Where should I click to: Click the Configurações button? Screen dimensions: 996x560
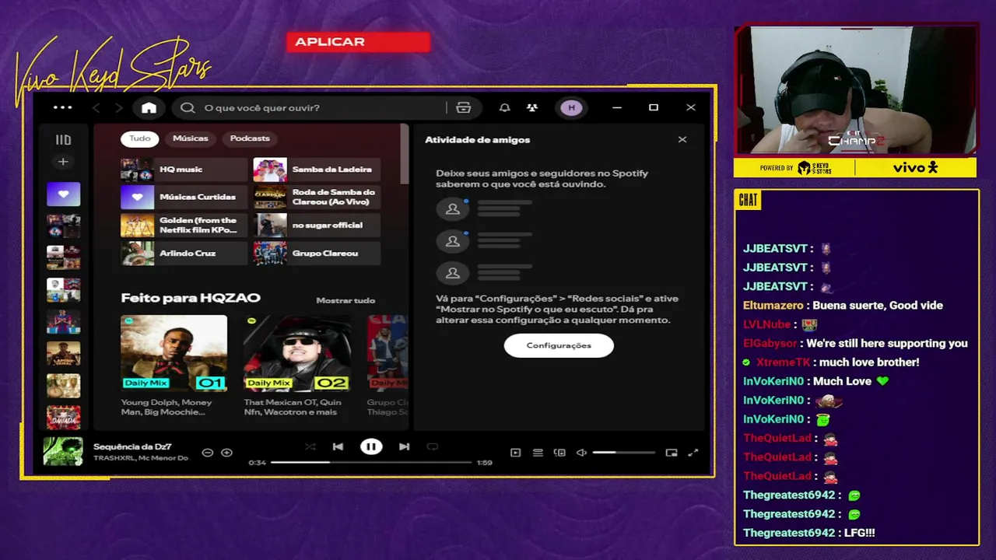coord(559,345)
